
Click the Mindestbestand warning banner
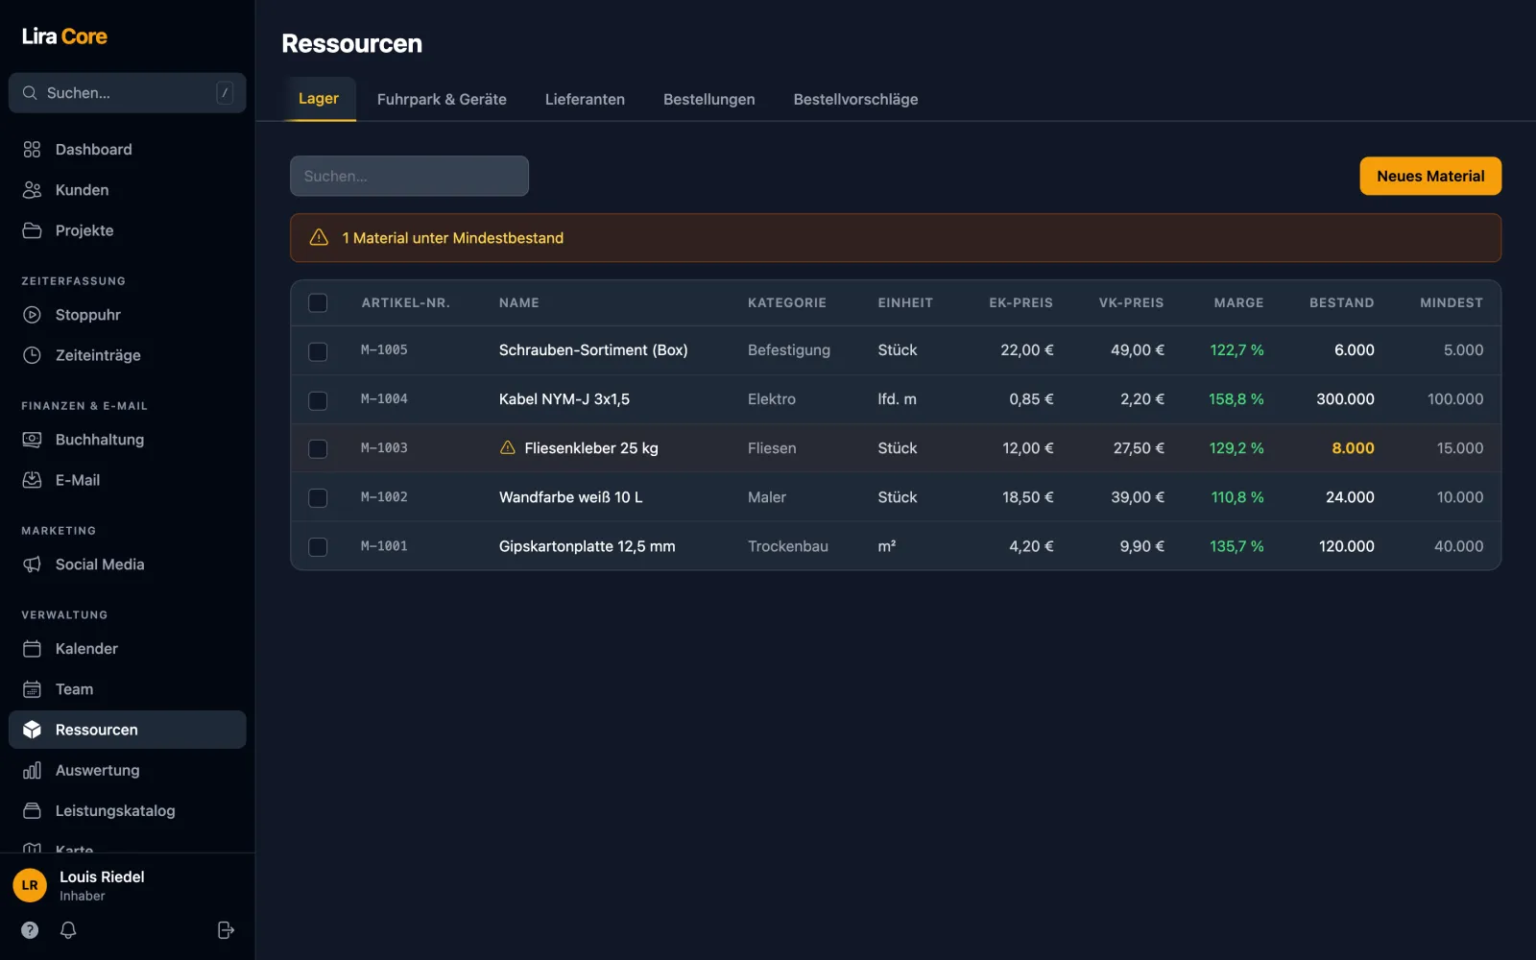(x=896, y=238)
